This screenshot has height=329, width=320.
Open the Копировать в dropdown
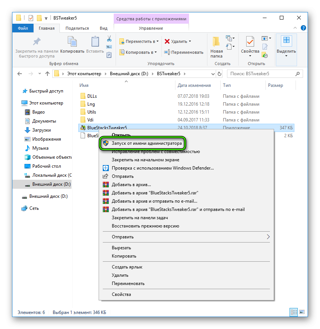tap(138, 52)
